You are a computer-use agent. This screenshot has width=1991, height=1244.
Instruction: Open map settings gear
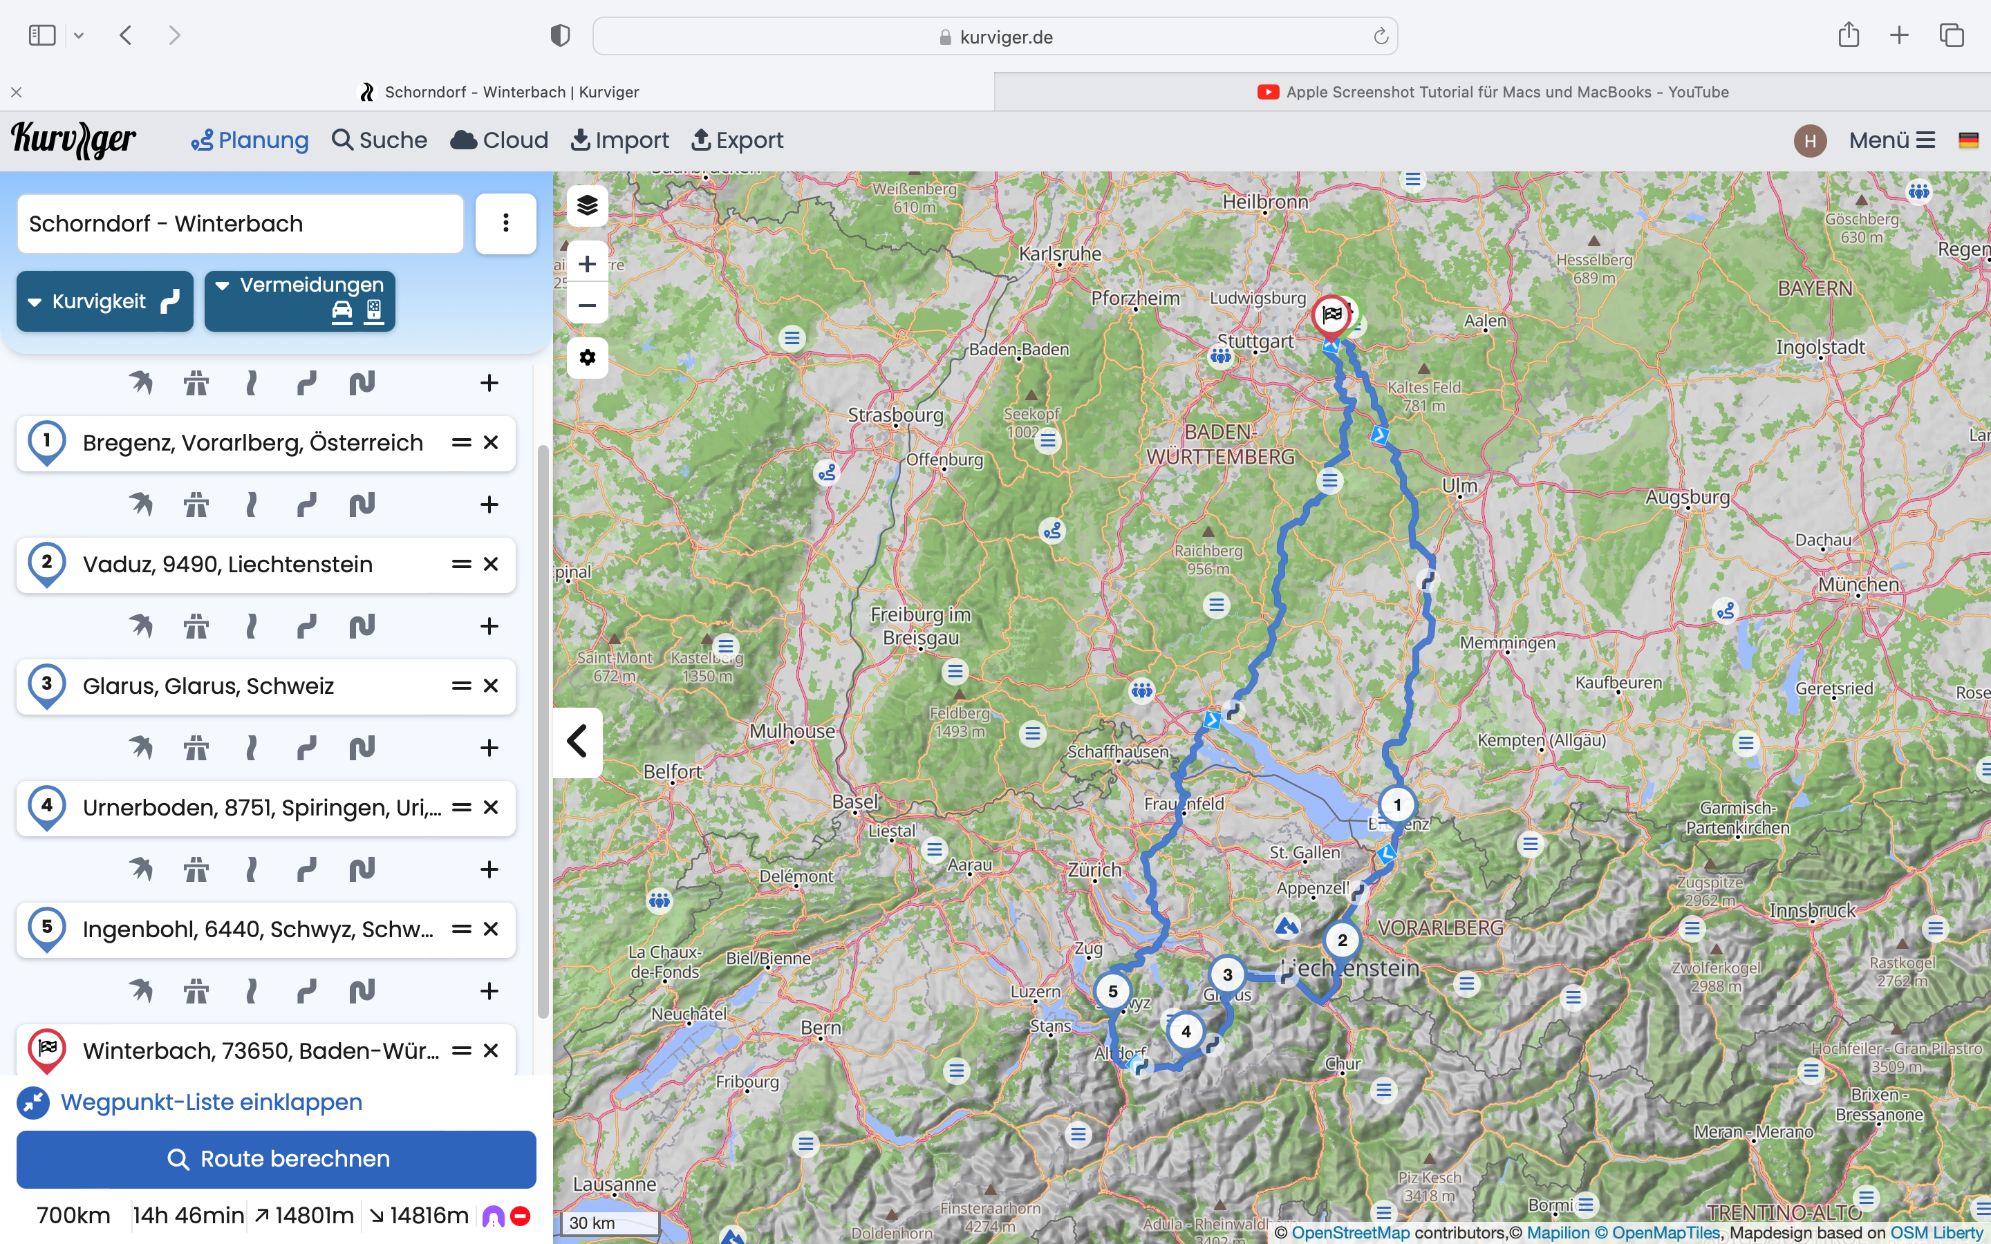pos(587,358)
